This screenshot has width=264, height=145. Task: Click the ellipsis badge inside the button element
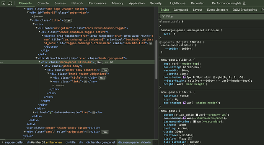[151, 43]
